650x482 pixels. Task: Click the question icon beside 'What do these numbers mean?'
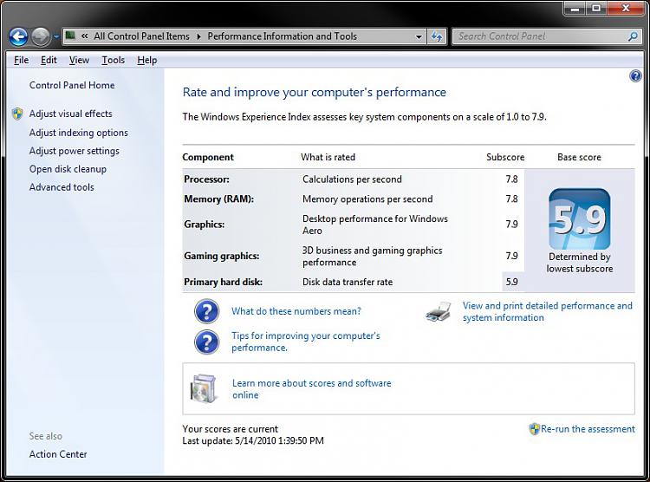pos(206,311)
